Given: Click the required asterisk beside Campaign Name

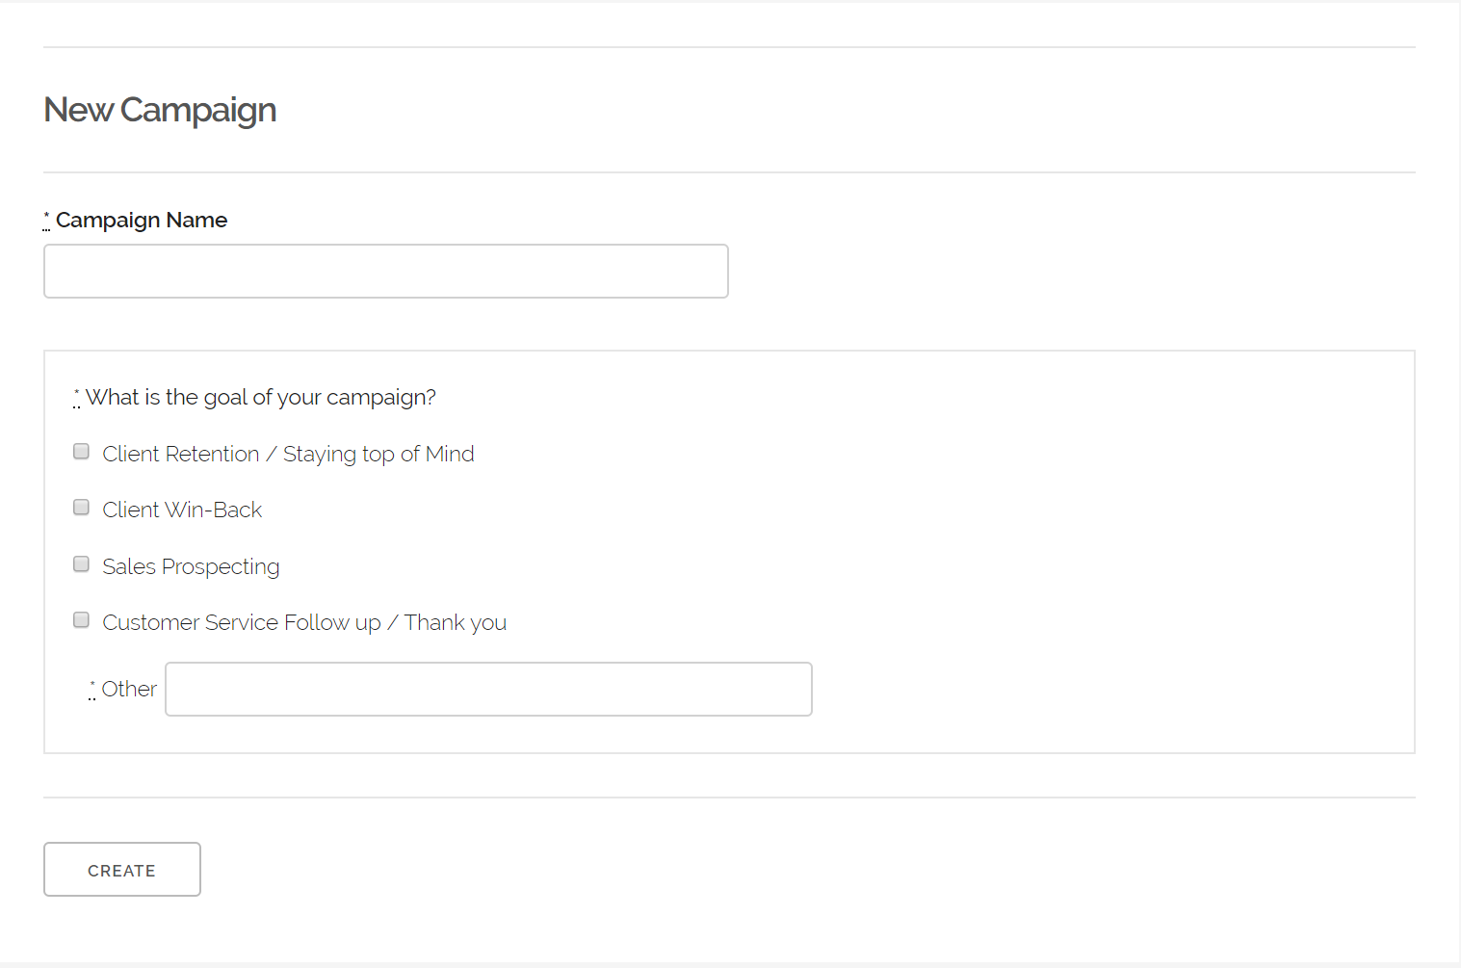Looking at the screenshot, I should (46, 220).
